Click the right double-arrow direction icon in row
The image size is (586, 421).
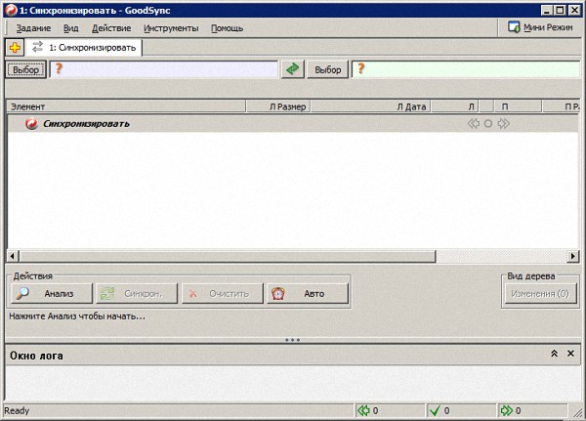(x=503, y=123)
